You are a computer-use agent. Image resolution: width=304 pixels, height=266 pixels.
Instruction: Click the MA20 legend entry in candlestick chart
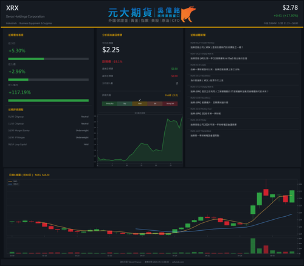click(13, 184)
